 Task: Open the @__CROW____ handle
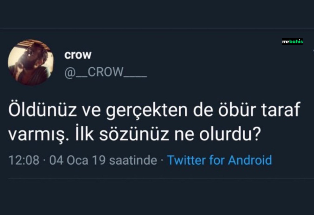point(105,72)
